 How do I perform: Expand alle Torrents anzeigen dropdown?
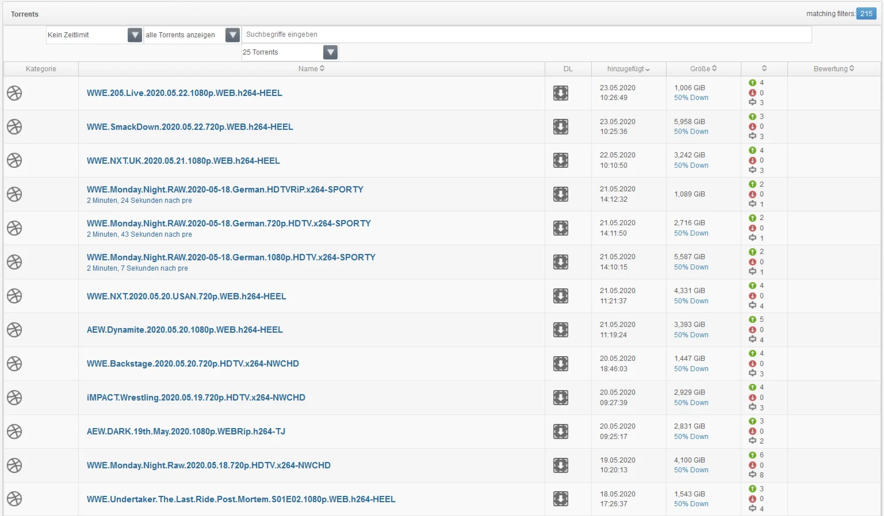(x=232, y=35)
